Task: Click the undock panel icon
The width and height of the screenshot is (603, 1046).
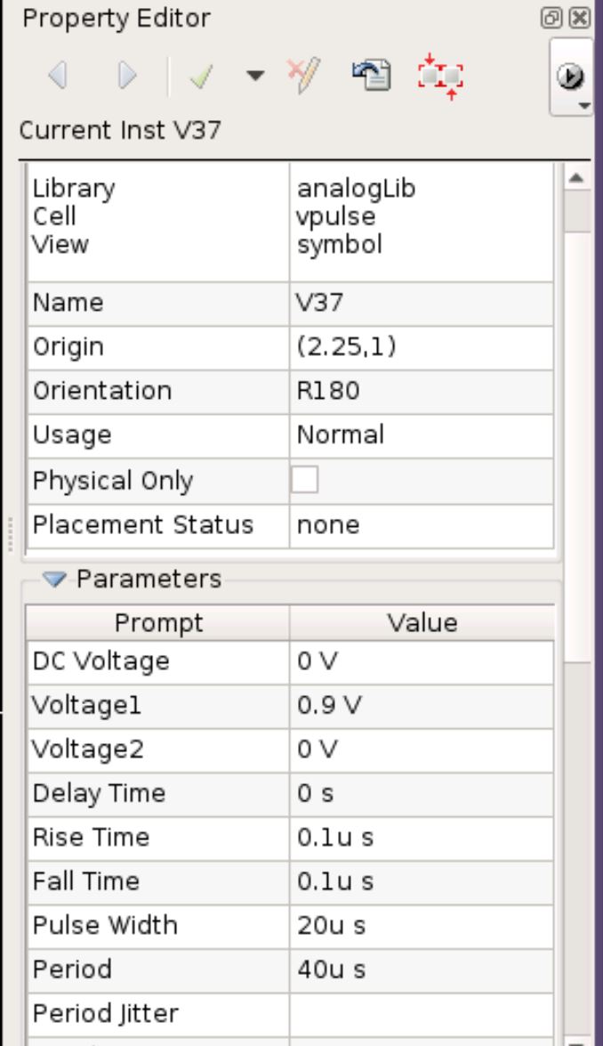Action: pyautogui.click(x=551, y=15)
